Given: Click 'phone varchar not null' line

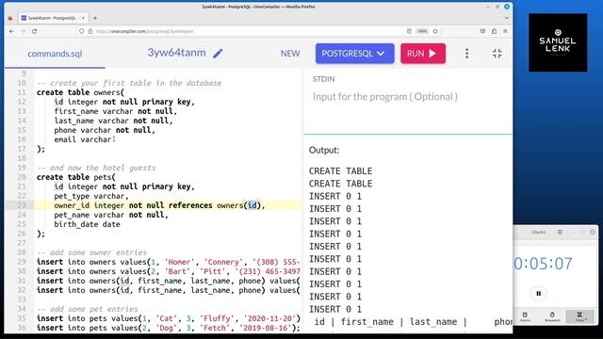Looking at the screenshot, I should point(105,130).
